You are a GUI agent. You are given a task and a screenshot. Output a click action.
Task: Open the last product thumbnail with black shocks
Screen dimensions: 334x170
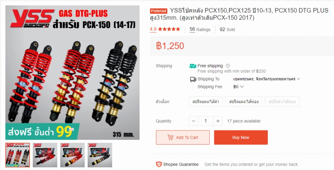click(100, 155)
